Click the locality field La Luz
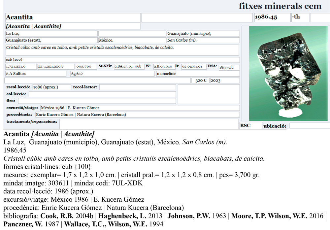This screenshot has height=230, width=330. pyautogui.click(x=51, y=34)
